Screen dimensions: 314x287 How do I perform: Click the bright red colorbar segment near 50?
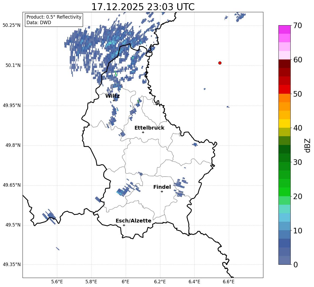tap(285, 89)
